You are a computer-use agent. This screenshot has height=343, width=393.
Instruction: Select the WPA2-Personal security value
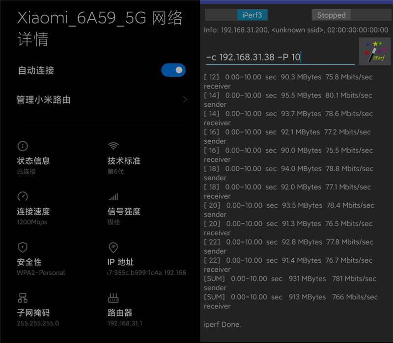41,273
